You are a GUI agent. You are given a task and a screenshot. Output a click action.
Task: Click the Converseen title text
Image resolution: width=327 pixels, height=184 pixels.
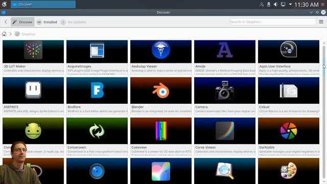tap(77, 147)
